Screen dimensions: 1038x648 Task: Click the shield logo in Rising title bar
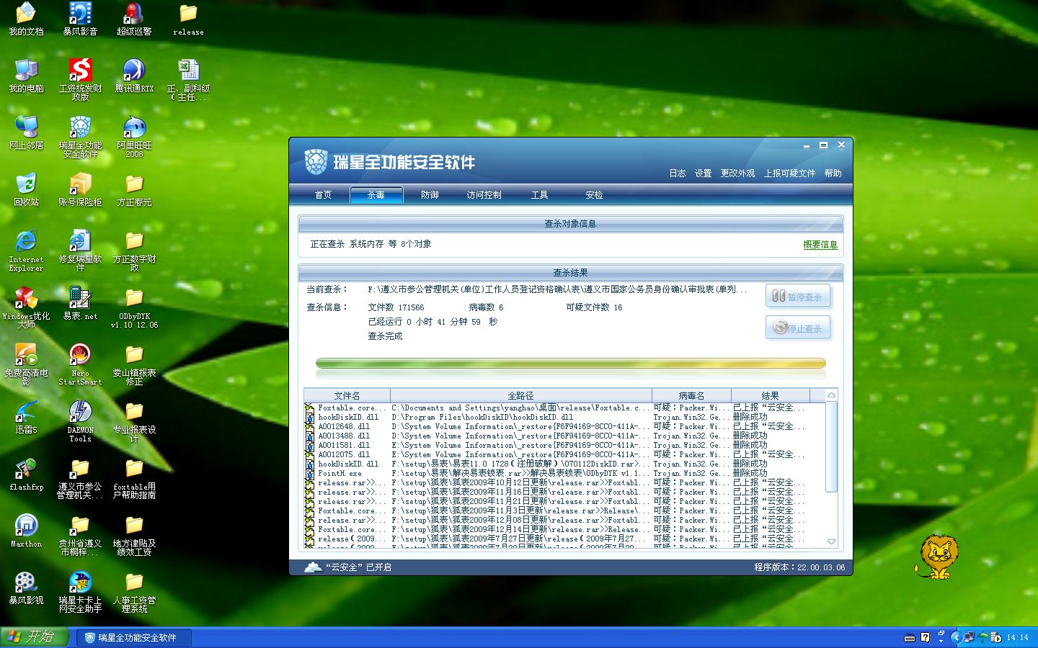[316, 162]
